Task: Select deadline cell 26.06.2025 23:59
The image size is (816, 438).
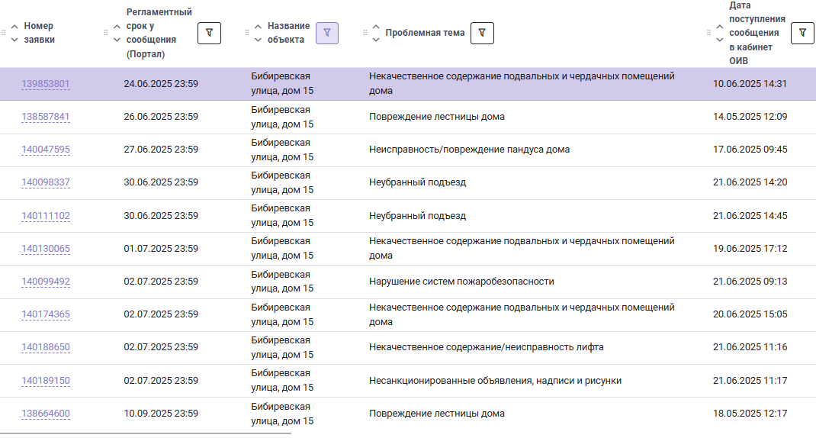Action: [x=161, y=117]
